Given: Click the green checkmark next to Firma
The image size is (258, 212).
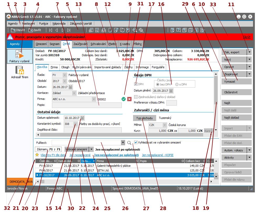Looking at the screenshot, I should tap(124, 99).
